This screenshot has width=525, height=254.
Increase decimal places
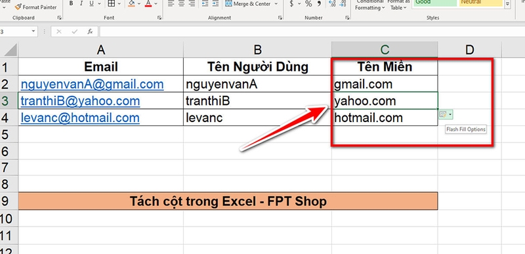coord(332,4)
